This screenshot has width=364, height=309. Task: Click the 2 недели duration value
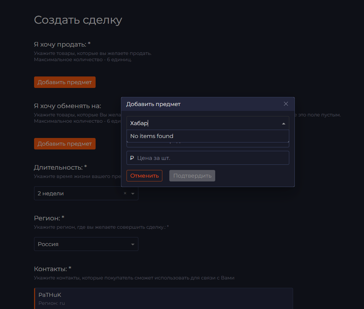pyautogui.click(x=51, y=194)
